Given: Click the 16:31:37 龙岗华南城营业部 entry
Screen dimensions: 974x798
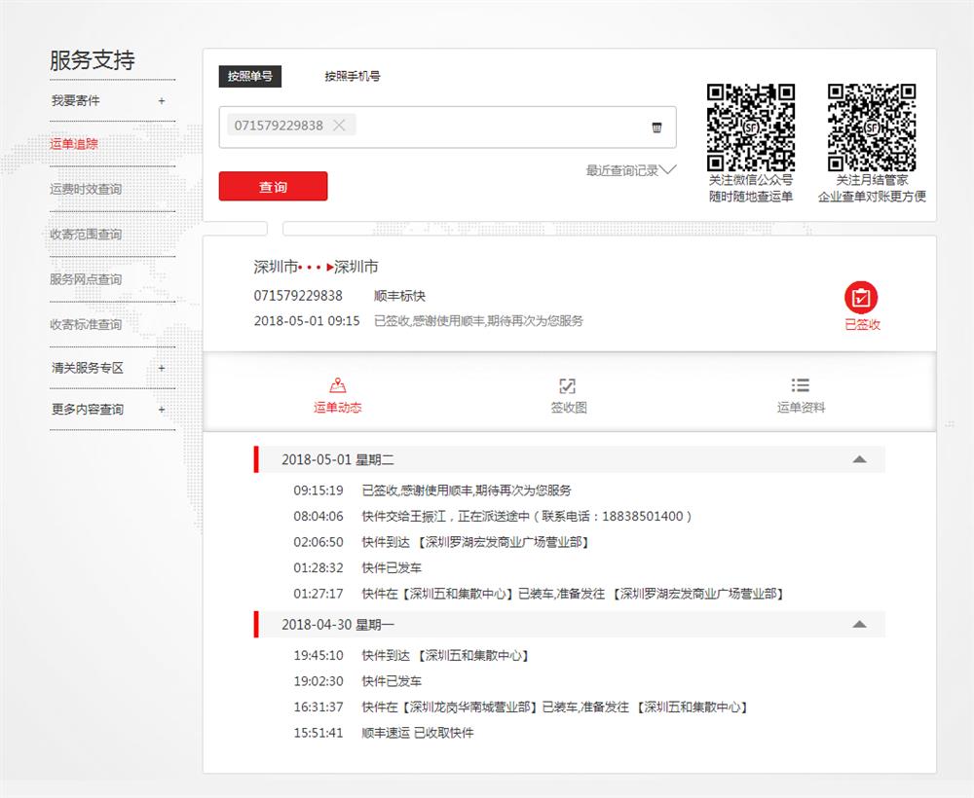Looking at the screenshot, I should tap(520, 707).
